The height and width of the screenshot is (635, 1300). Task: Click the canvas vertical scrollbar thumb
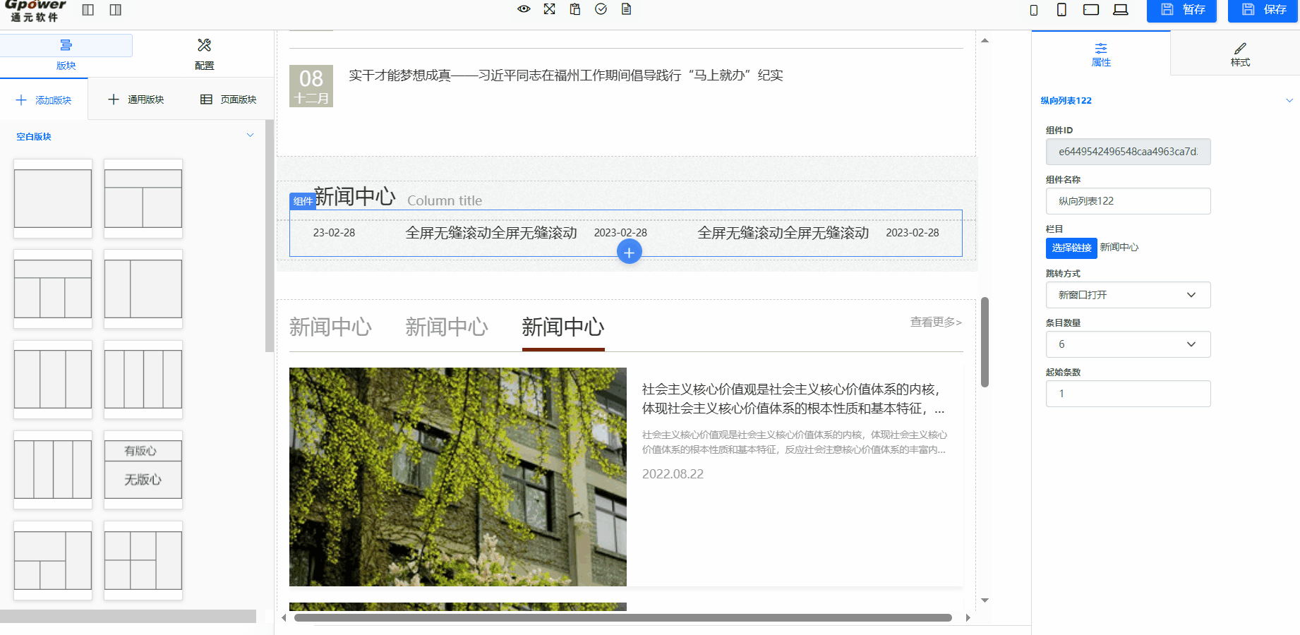[x=985, y=342]
